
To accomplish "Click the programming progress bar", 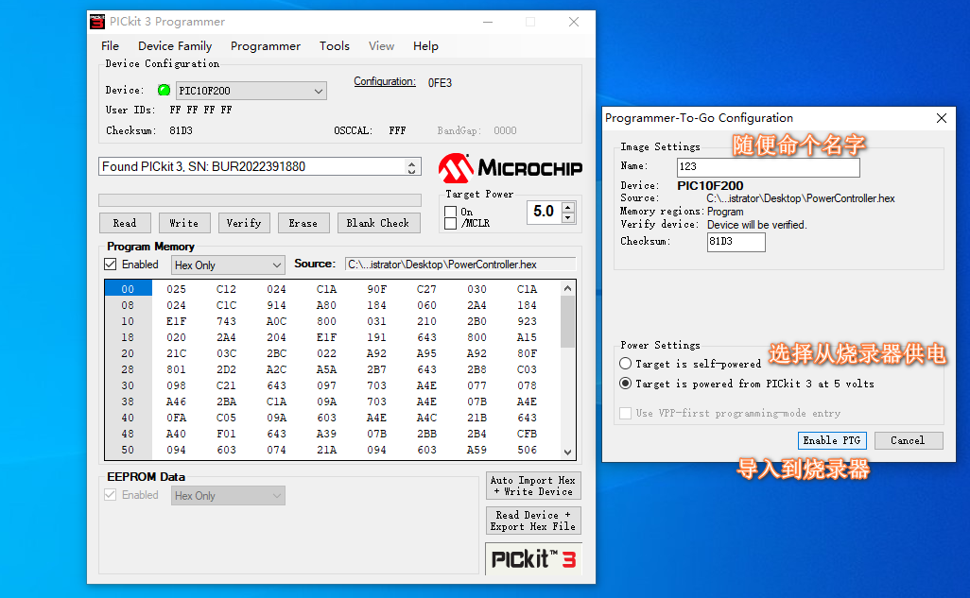I will coord(260,199).
